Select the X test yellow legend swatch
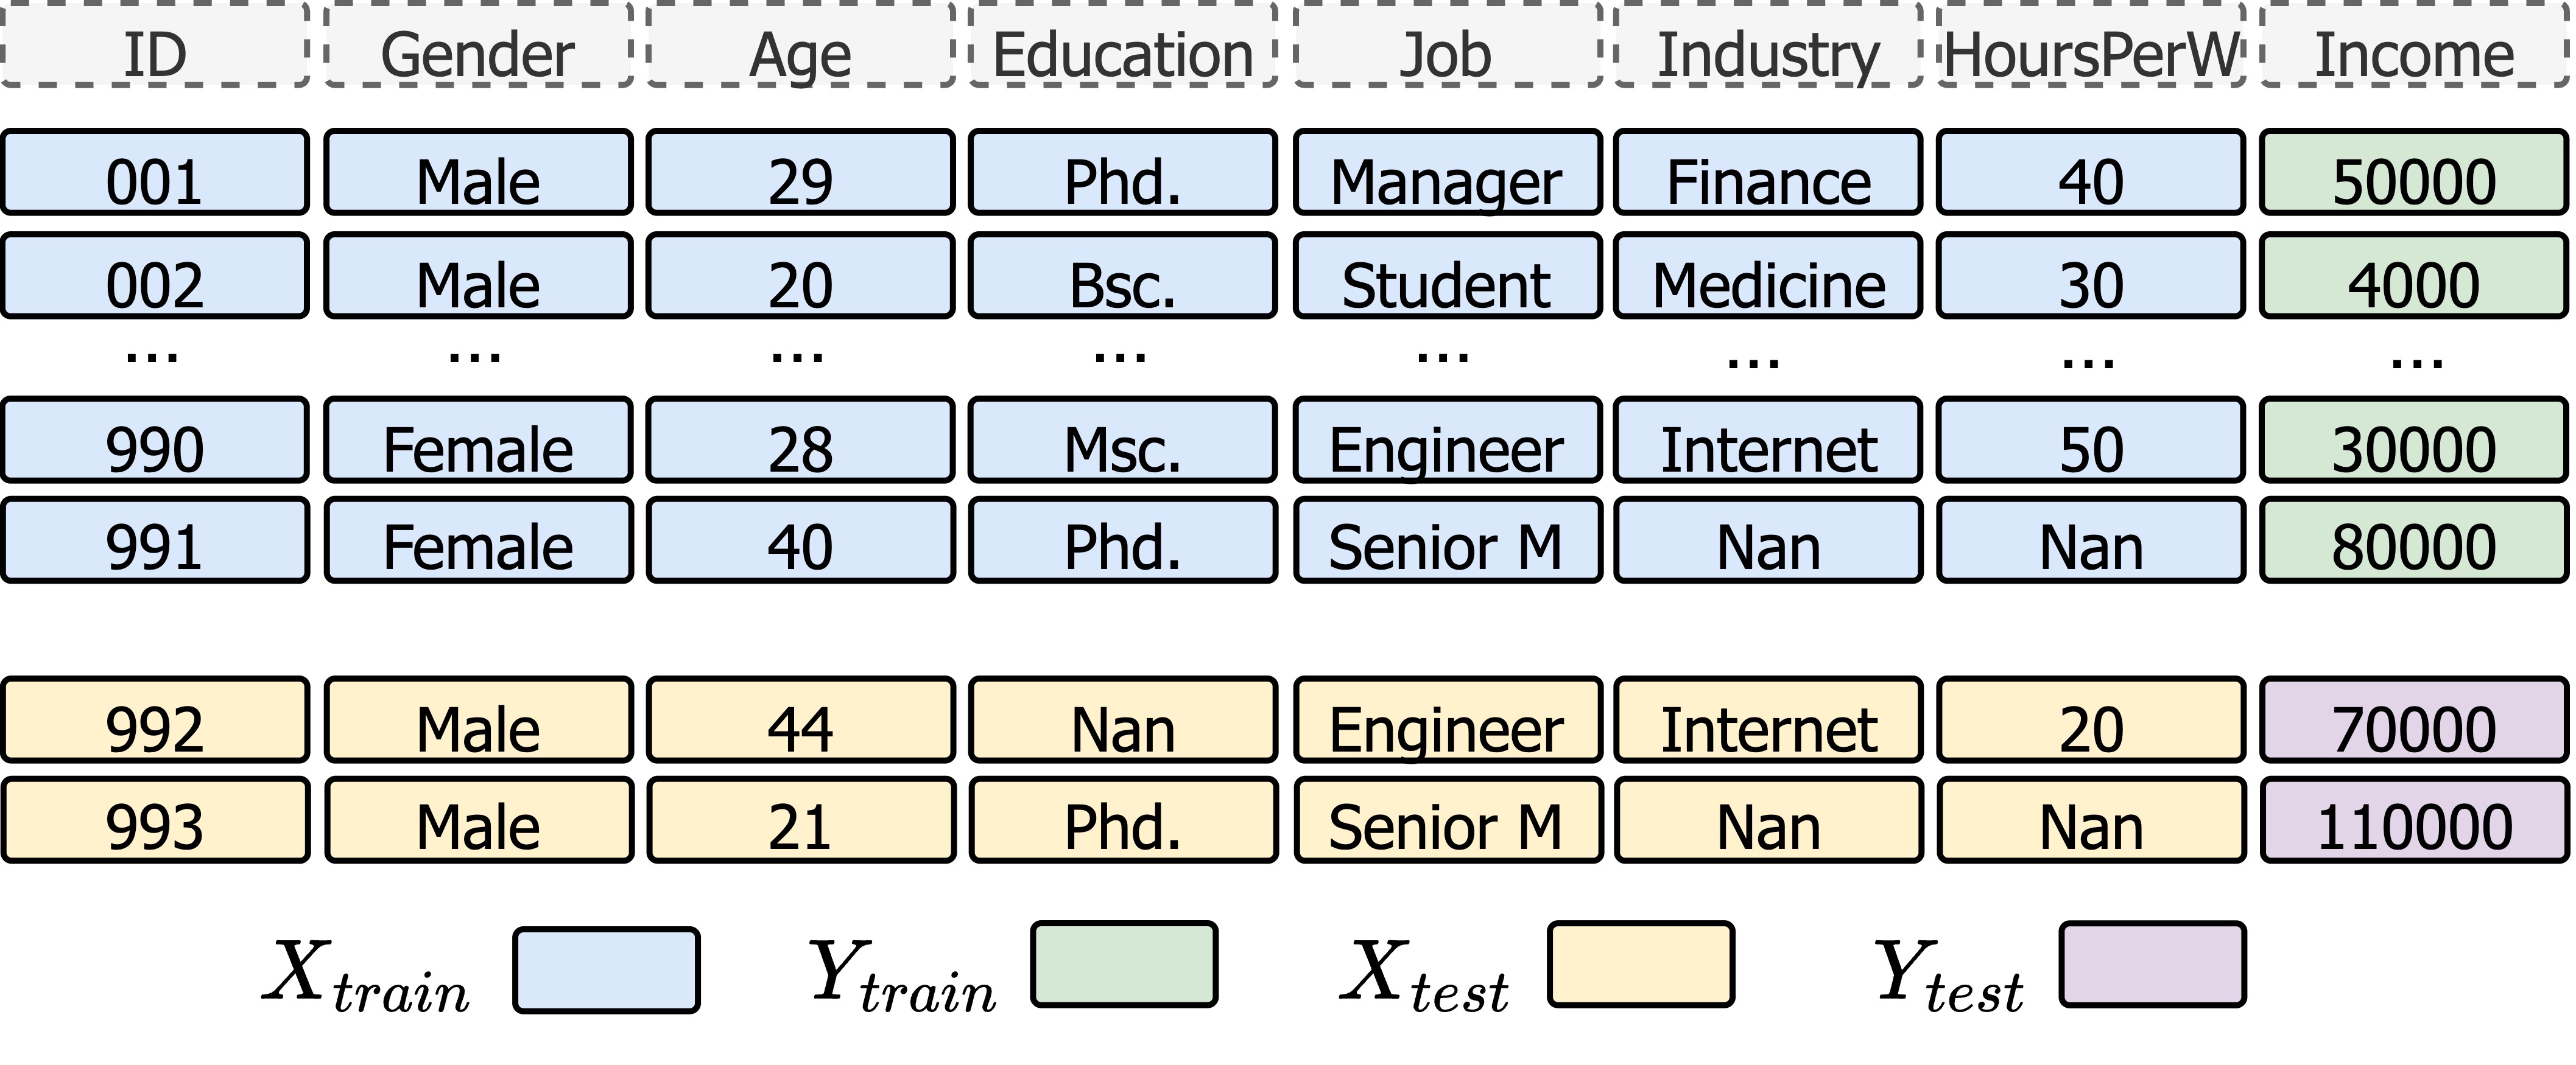This screenshot has height=1065, width=2576. [x=1640, y=964]
